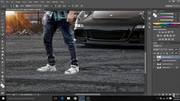The height and width of the screenshot is (101, 180).
Task: Add a Color Balance adjustment
Action: 161,36
